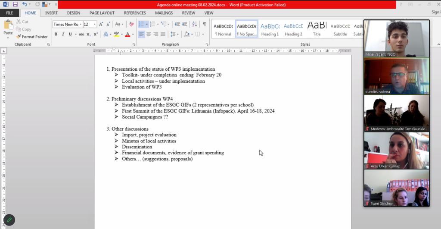Apply strikethrough formatting
The image size is (441, 229).
tap(81, 35)
